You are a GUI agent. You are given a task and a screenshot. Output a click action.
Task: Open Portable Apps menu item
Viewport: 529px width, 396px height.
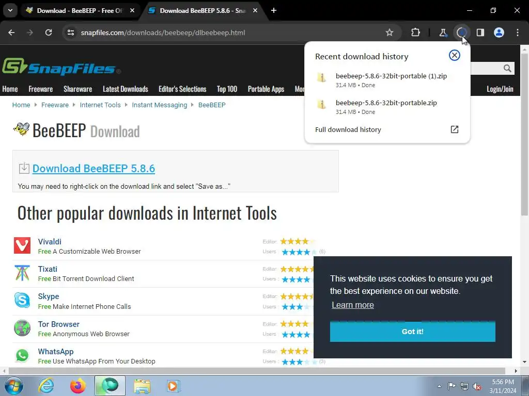pyautogui.click(x=266, y=89)
